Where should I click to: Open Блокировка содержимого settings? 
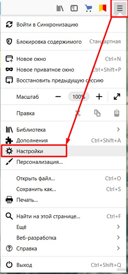click(x=63, y=42)
